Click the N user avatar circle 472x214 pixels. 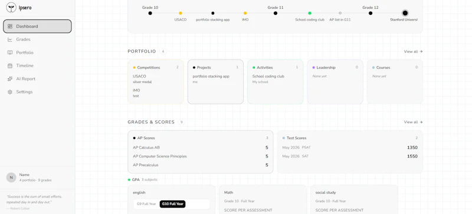tap(11, 177)
